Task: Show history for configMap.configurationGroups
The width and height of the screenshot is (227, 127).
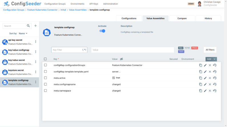Action: [215, 65]
